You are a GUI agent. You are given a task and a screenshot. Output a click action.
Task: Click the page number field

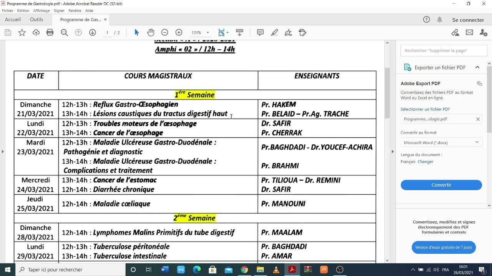pyautogui.click(x=107, y=33)
